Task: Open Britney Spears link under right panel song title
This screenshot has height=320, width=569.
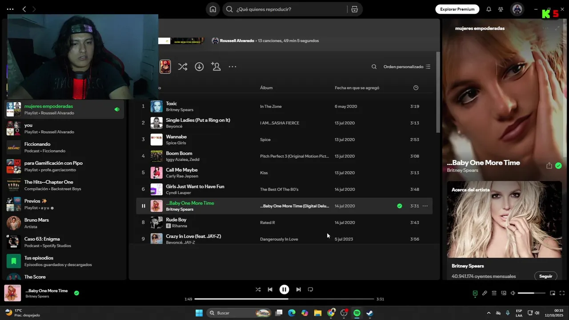Action: 462,170
